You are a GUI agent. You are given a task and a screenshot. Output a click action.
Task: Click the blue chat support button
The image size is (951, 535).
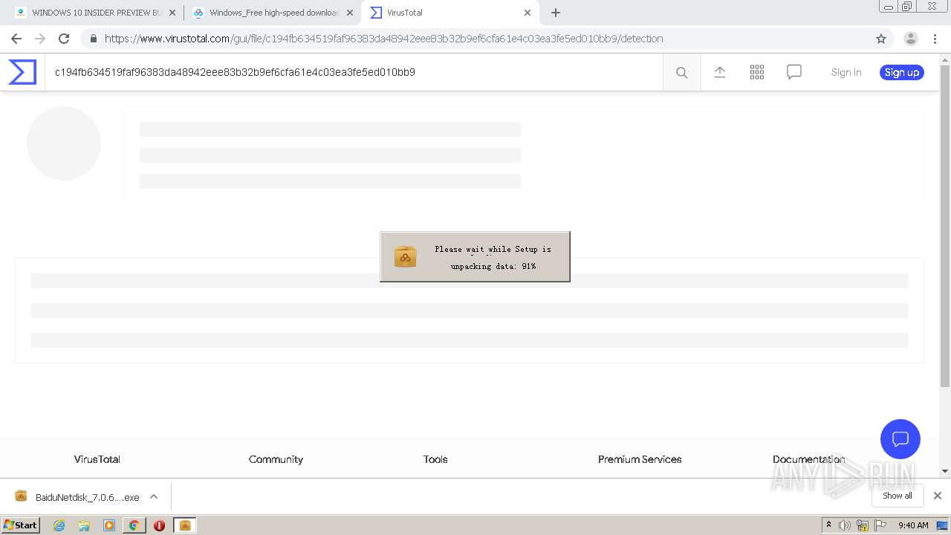pyautogui.click(x=900, y=438)
